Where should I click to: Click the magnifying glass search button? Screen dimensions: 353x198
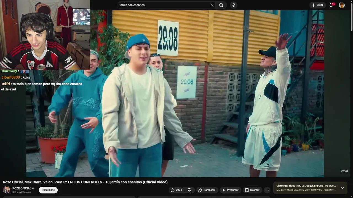tap(221, 5)
